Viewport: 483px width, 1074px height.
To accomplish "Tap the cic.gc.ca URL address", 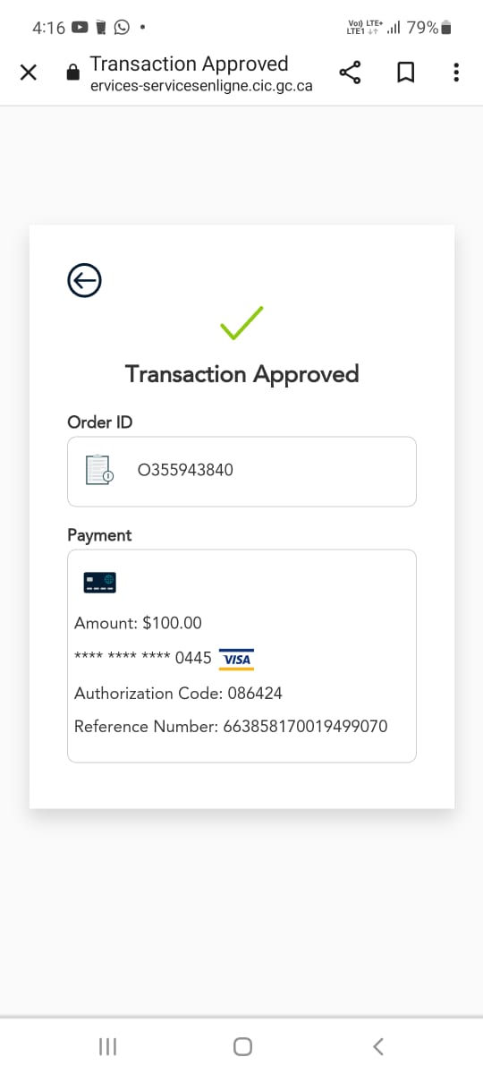I will [201, 87].
